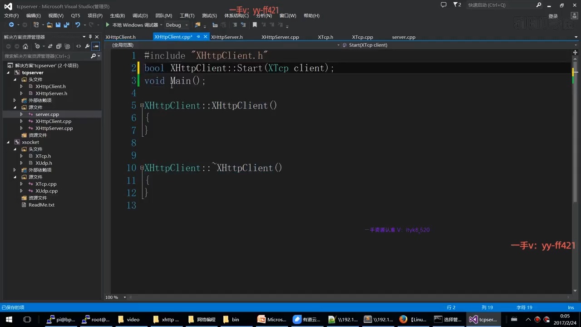Collapse the xsocket project node

click(8, 142)
